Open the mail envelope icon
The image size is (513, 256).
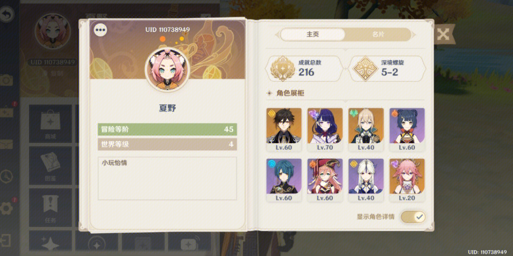pyautogui.click(x=7, y=144)
